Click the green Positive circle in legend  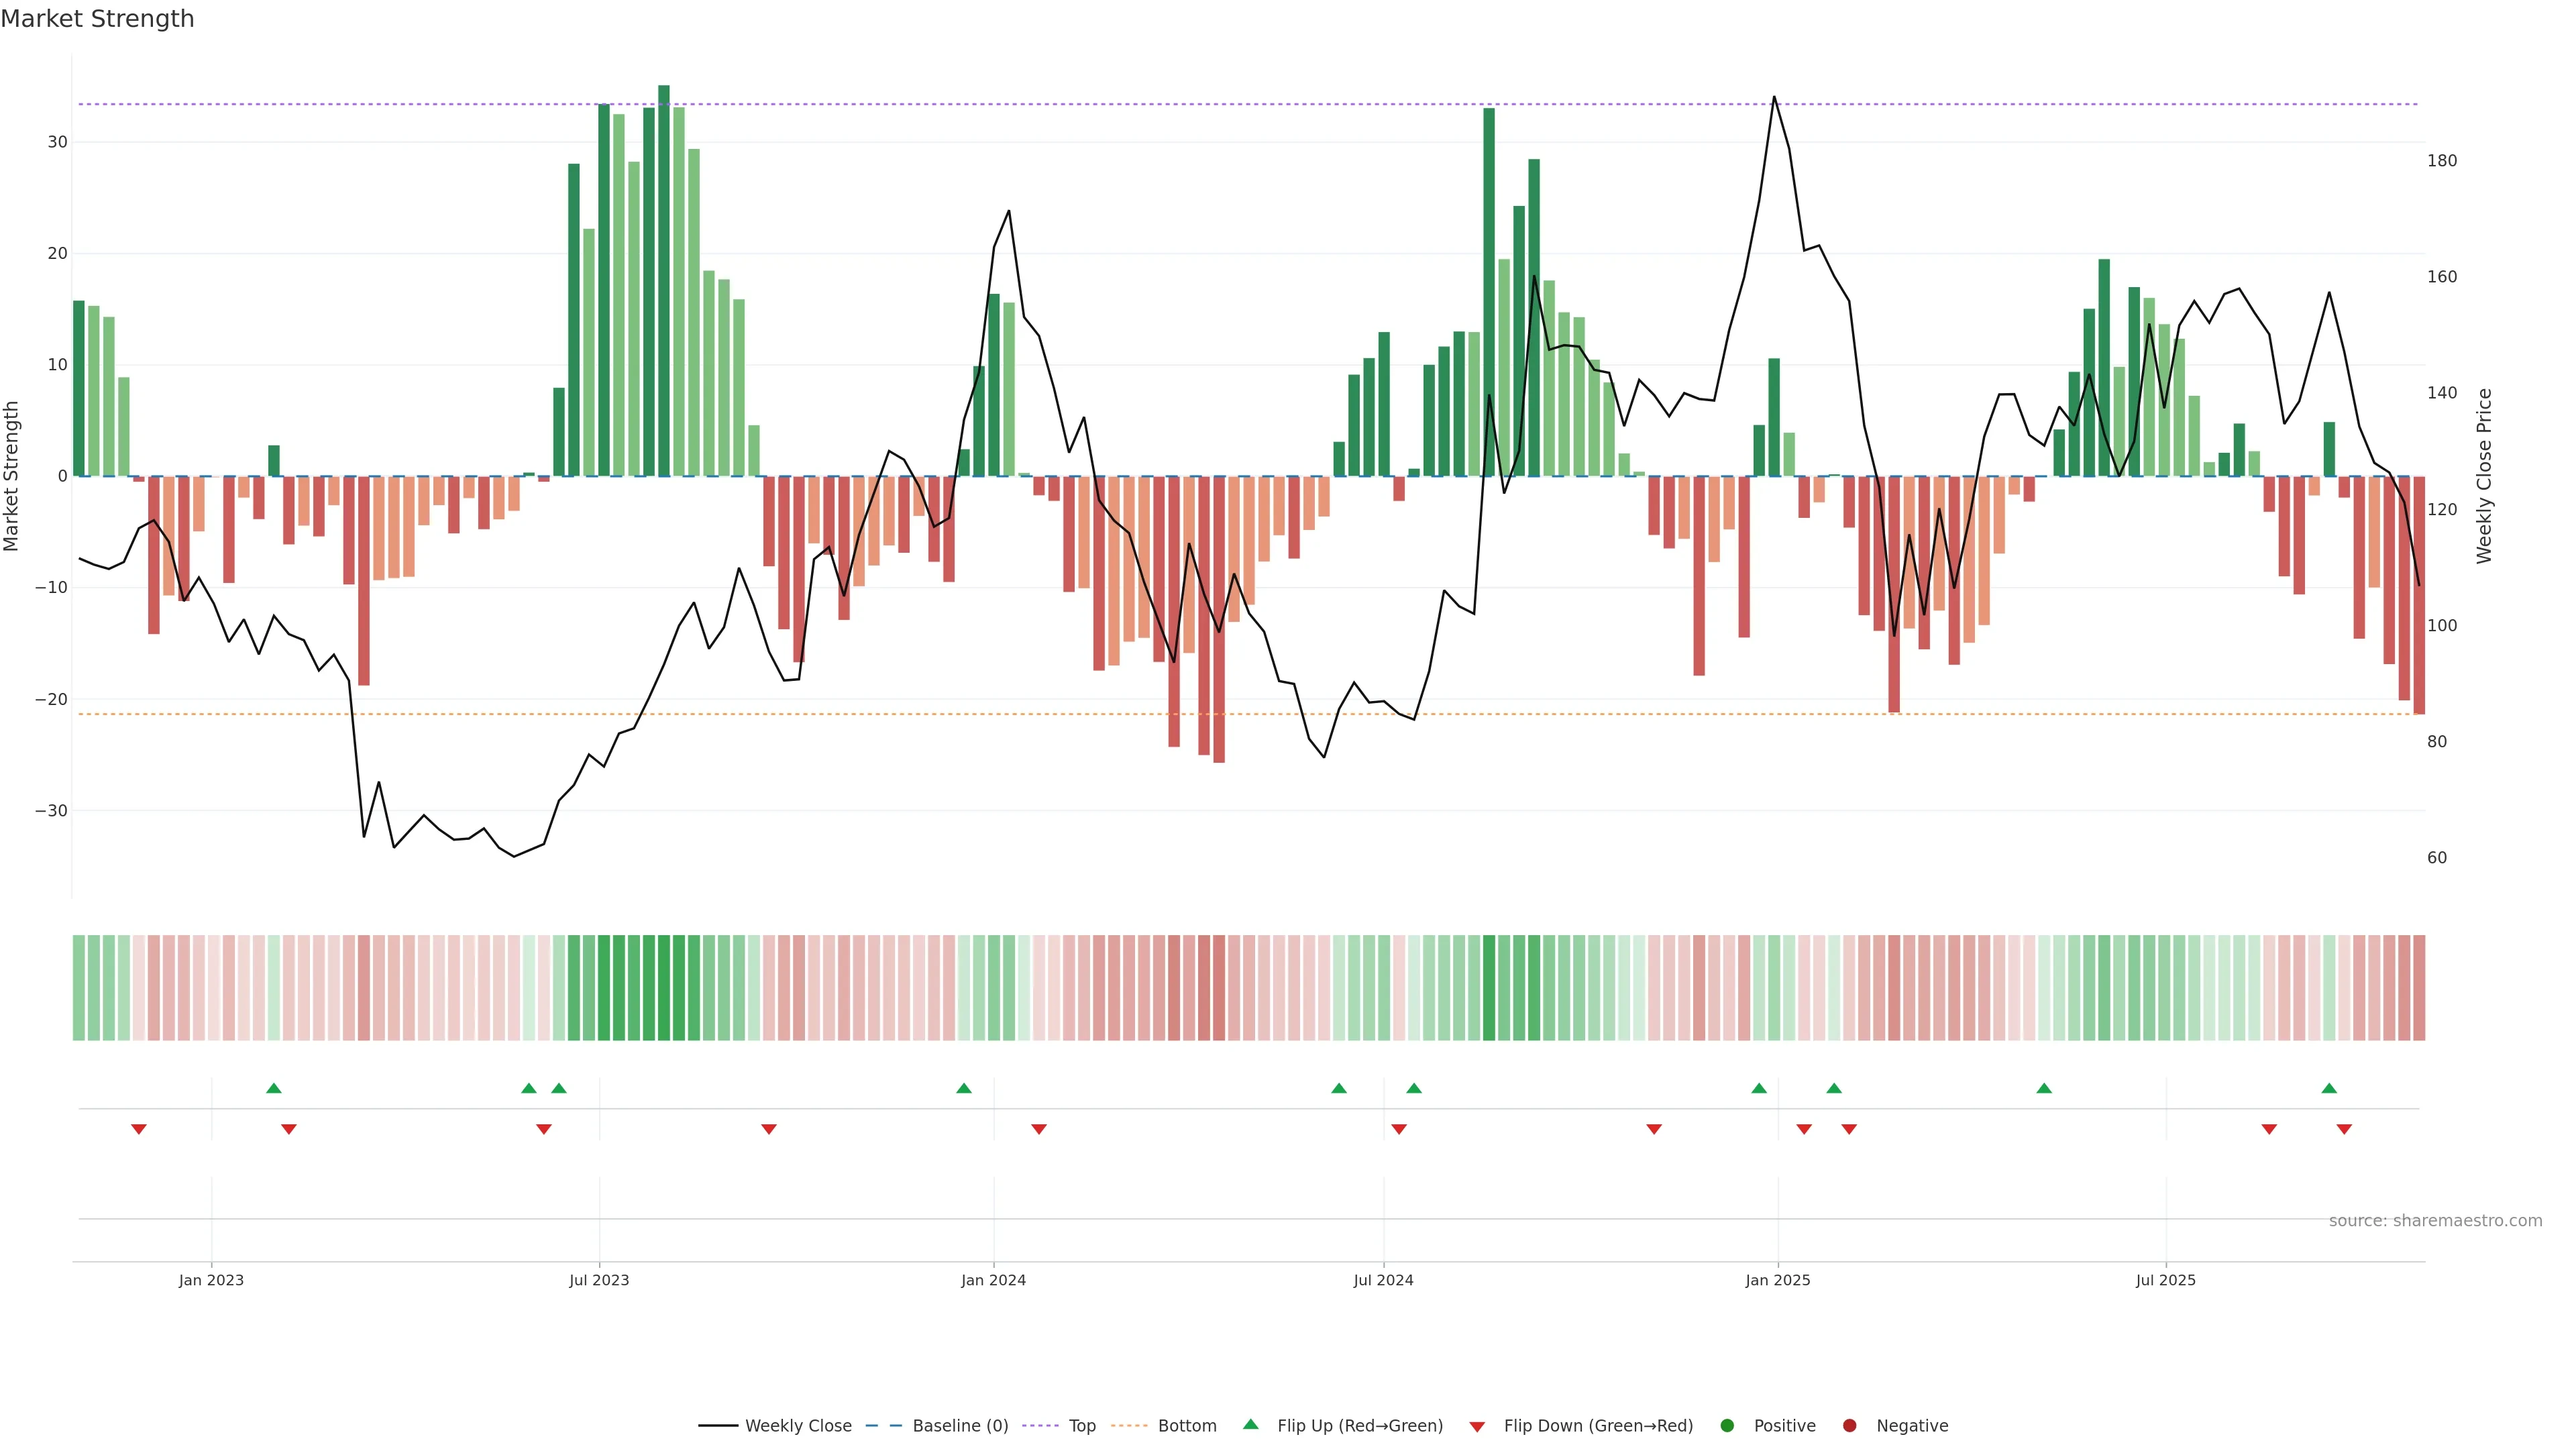pos(1727,1425)
